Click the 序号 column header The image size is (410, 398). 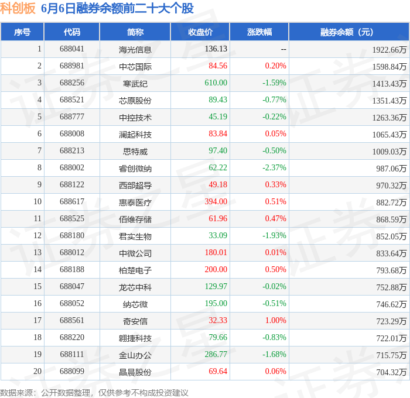point(22,32)
